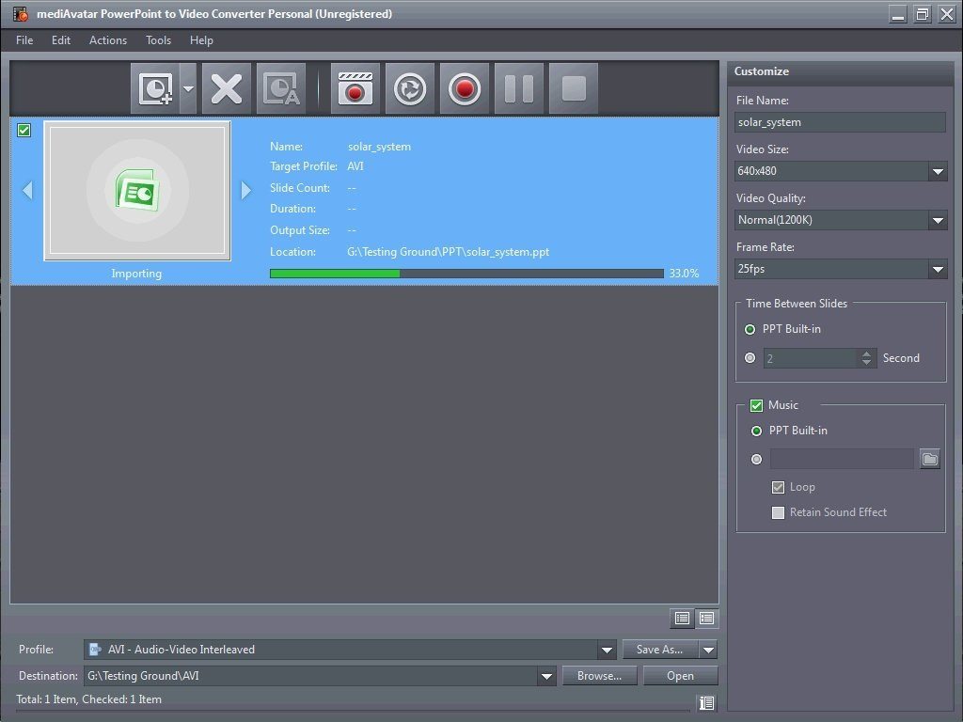Click the mediAvatar app icon in title bar

tap(21, 13)
